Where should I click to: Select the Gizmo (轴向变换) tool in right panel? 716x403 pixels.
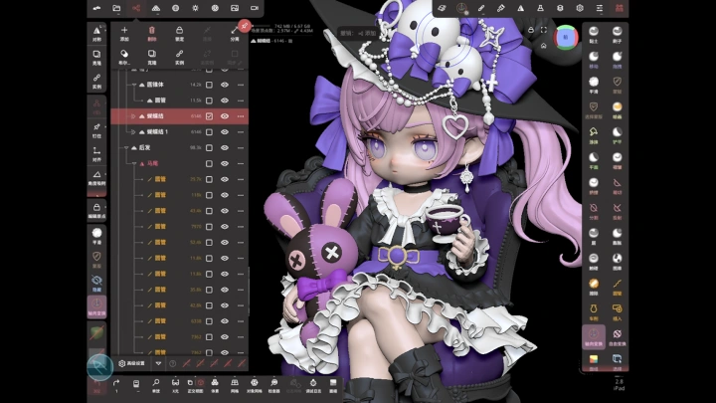pyautogui.click(x=593, y=336)
